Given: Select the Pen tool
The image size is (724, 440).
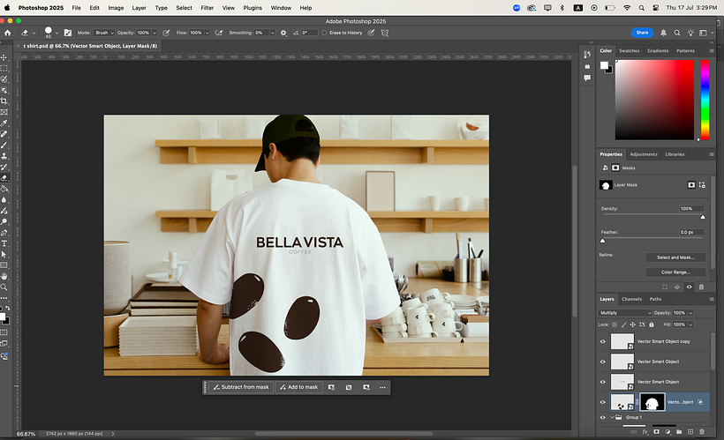Looking at the screenshot, I should [x=4, y=233].
